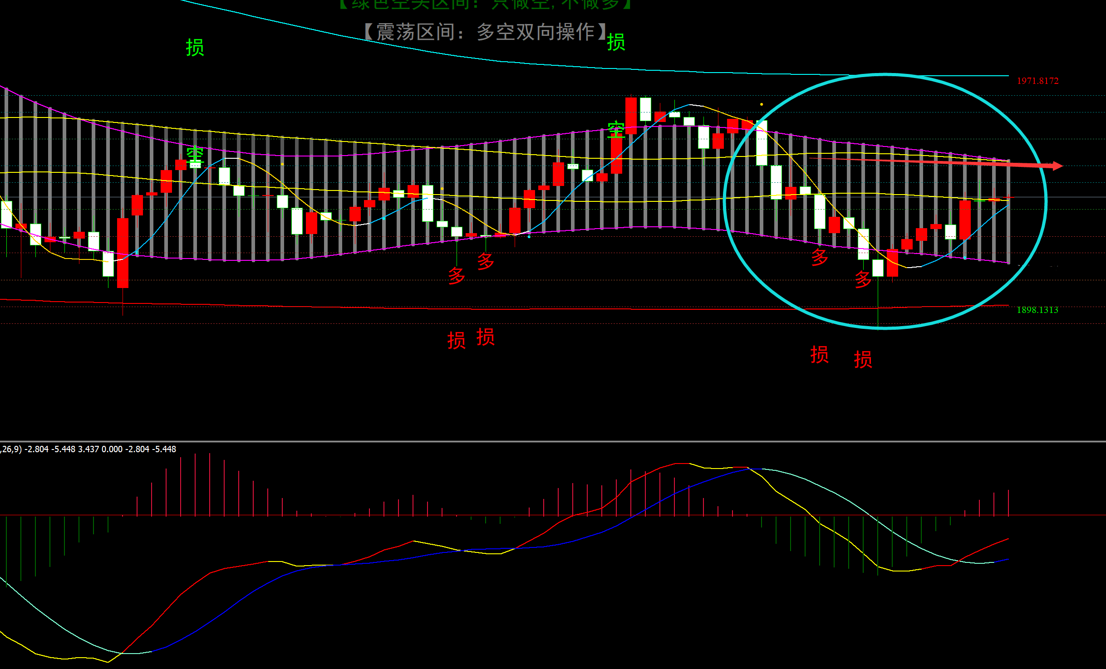Click the partially visible green title text at top
The width and height of the screenshot is (1106, 669).
click(x=485, y=5)
